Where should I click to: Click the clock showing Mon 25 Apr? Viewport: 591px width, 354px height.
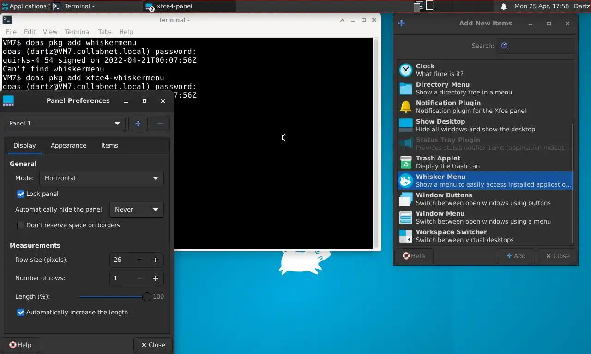pyautogui.click(x=541, y=6)
